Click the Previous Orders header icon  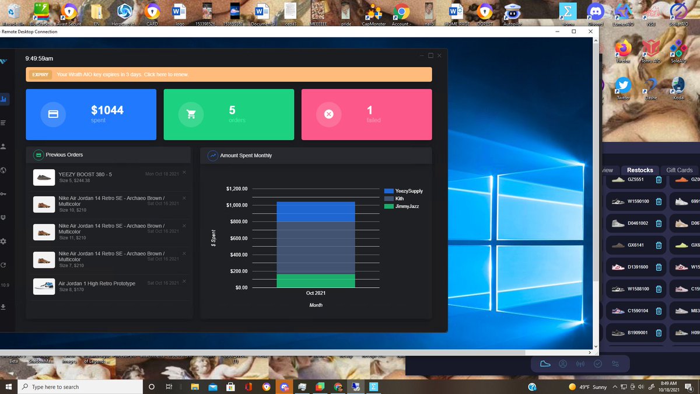38,155
